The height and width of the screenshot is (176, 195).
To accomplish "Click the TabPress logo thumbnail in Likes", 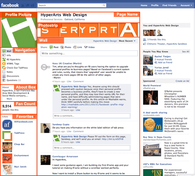I will tap(7, 136).
